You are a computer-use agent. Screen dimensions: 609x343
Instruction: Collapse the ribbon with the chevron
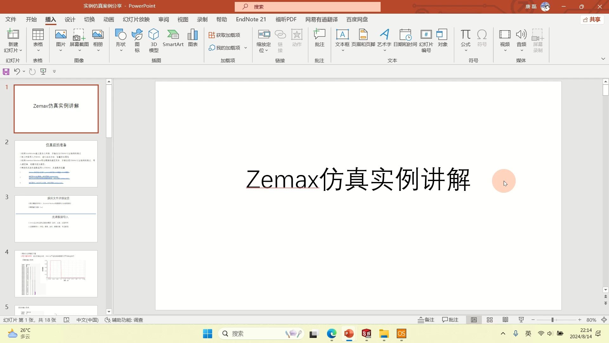tap(603, 58)
